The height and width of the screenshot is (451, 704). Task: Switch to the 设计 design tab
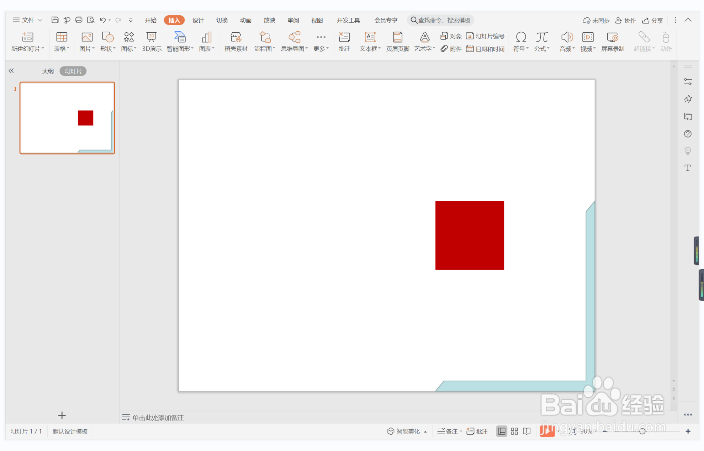198,20
